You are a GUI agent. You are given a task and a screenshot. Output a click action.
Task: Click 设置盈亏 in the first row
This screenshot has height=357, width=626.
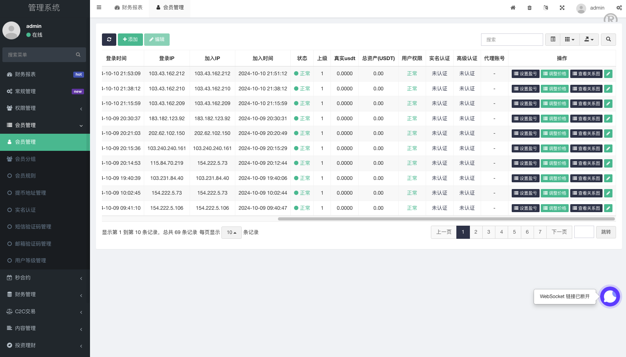click(525, 74)
